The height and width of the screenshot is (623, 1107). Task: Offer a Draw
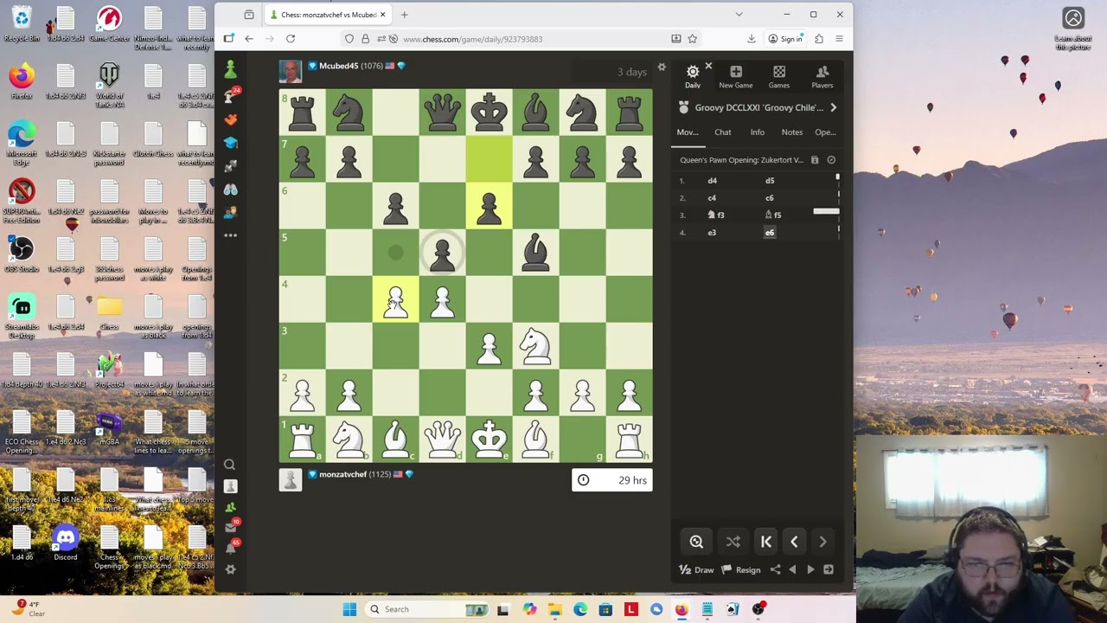(696, 570)
